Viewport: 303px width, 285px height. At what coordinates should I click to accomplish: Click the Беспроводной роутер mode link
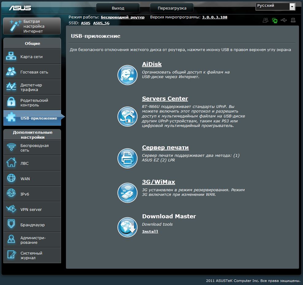click(123, 17)
